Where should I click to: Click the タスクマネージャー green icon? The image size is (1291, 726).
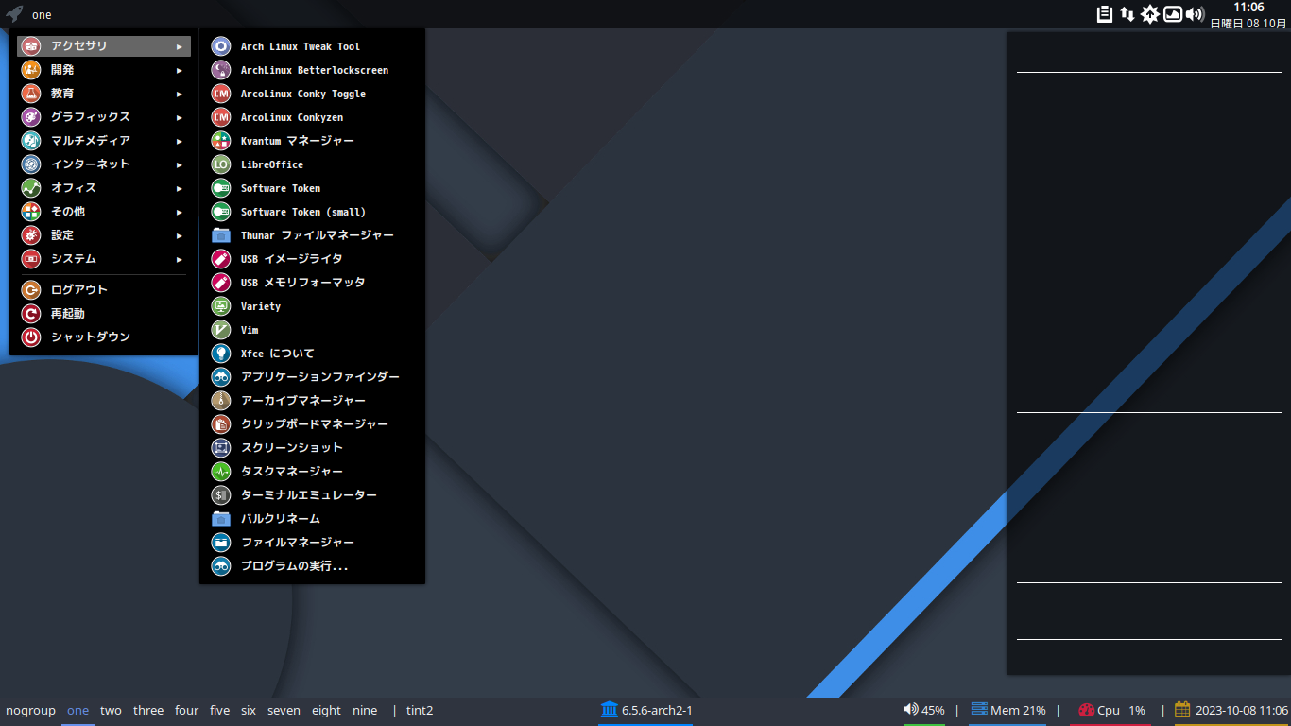tap(220, 472)
